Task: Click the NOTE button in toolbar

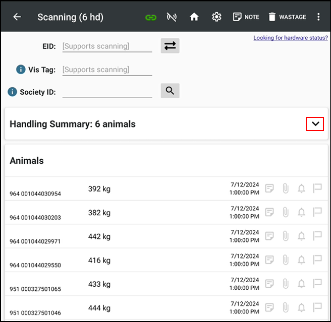Action: 246,17
